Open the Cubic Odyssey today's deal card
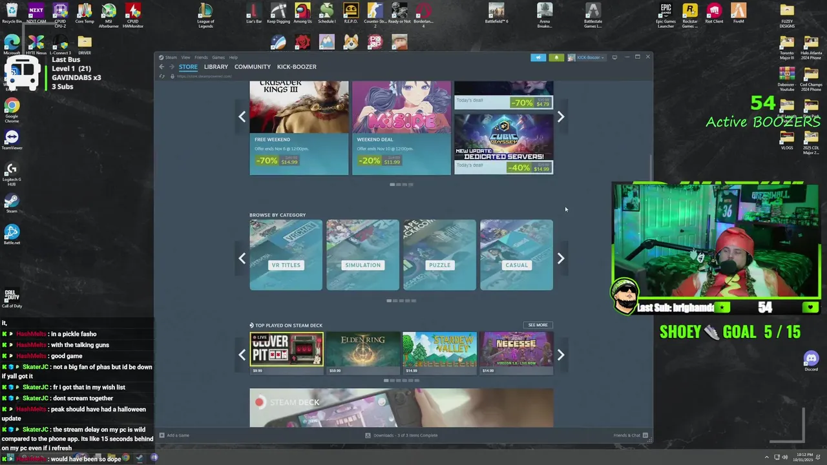This screenshot has height=465, width=827. (504, 144)
